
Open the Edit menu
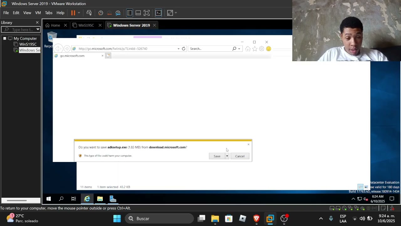(16, 13)
